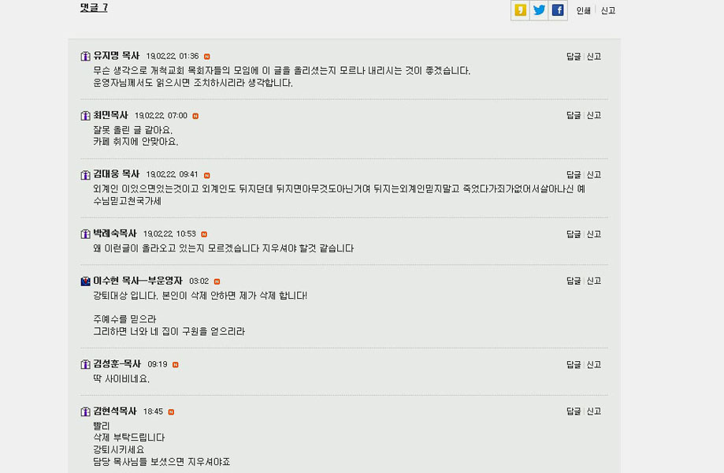Click new badge next to 김성훈 09:19 timestamp
Viewport: 724px width, 473px height.
click(x=176, y=365)
